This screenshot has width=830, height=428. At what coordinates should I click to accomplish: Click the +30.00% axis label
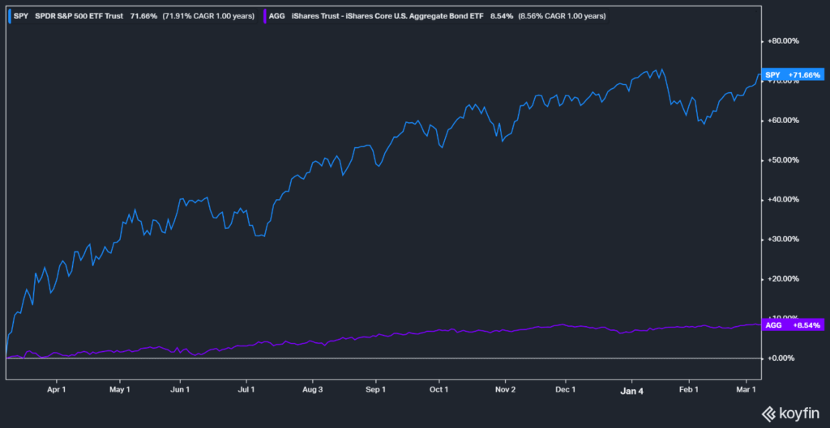pos(783,239)
